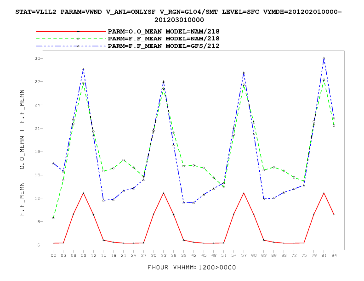This screenshot has height=281, width=364.
Task: Click the green NAM marker at hour 21
Action: pyautogui.click(x=124, y=160)
